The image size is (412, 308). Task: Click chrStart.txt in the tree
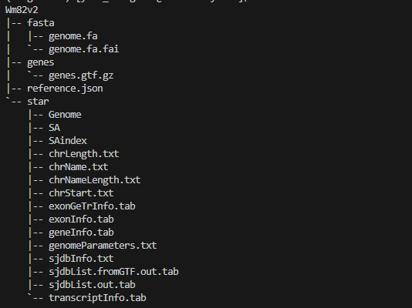coord(81,193)
